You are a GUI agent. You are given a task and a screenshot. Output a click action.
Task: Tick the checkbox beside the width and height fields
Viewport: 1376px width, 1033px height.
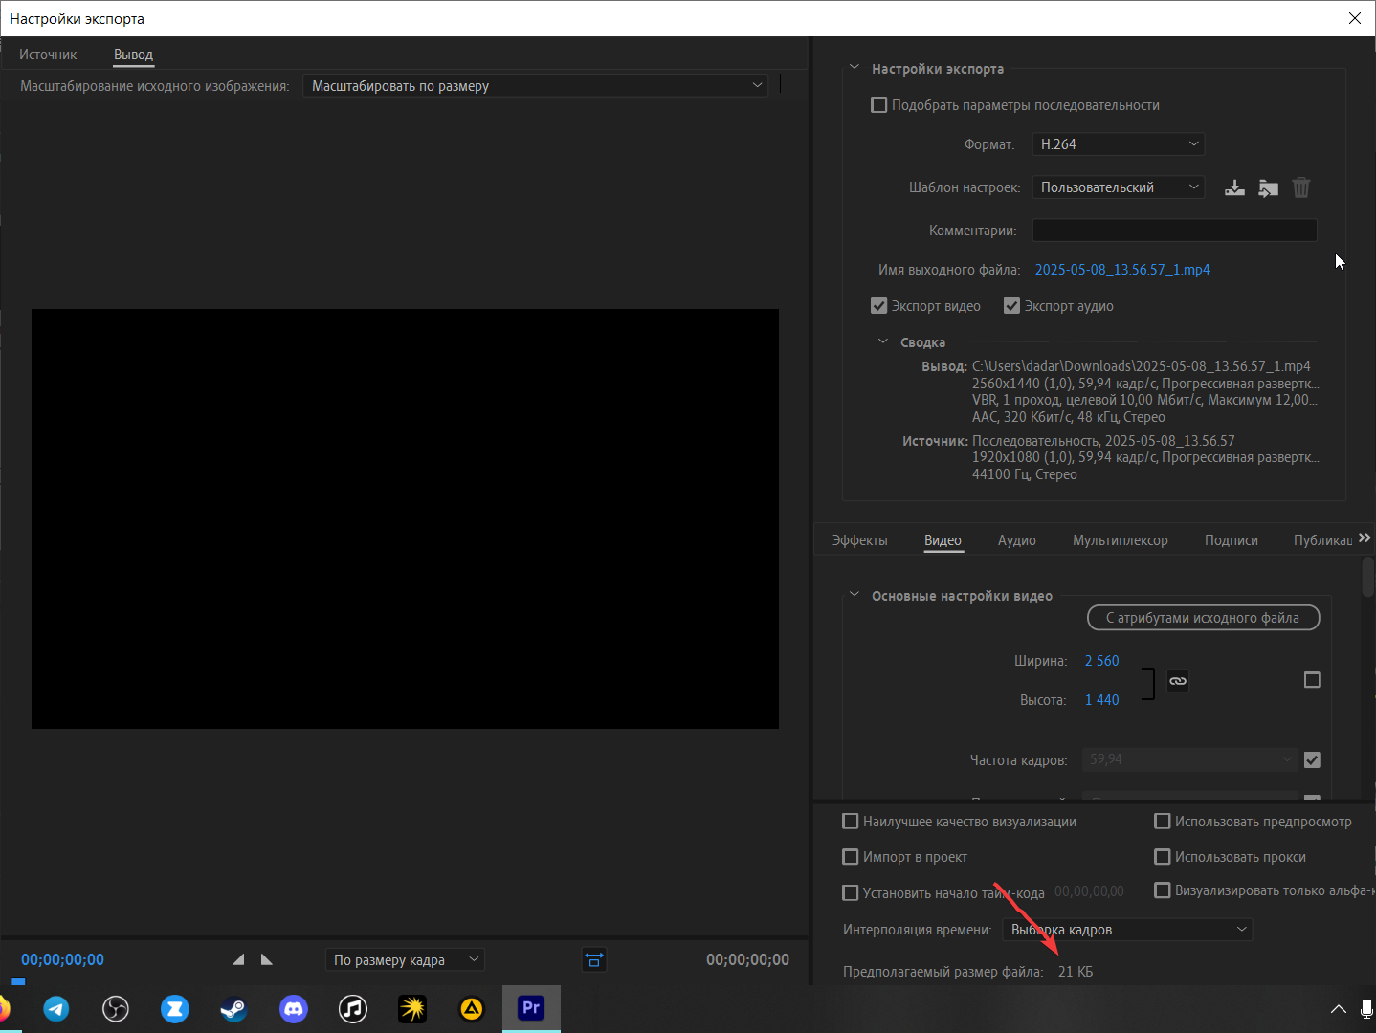1312,680
